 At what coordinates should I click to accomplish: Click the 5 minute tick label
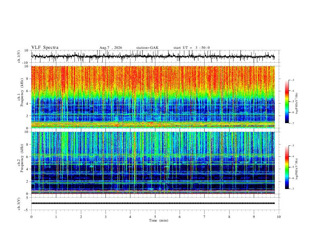point(155,217)
